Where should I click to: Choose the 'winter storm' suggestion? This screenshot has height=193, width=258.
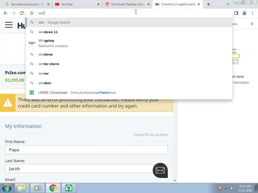129,64
